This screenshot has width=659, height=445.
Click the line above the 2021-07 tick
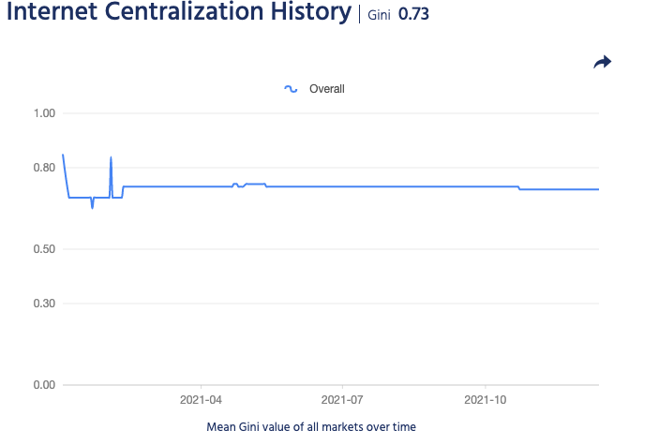343,186
